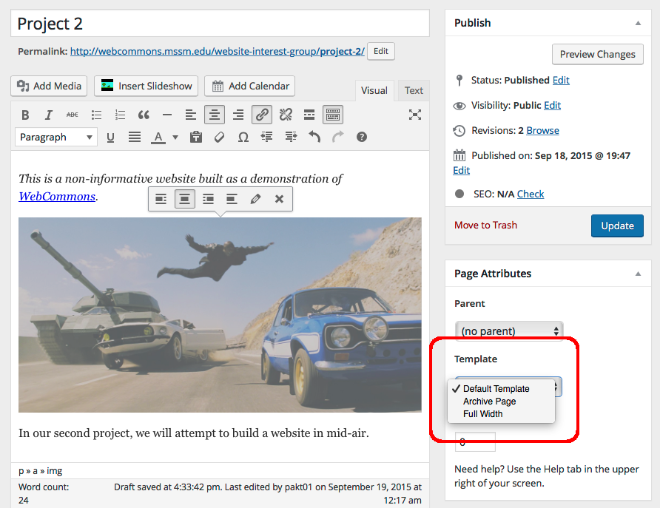Image resolution: width=660 pixels, height=508 pixels.
Task: Click the blue Update button
Action: pos(617,226)
